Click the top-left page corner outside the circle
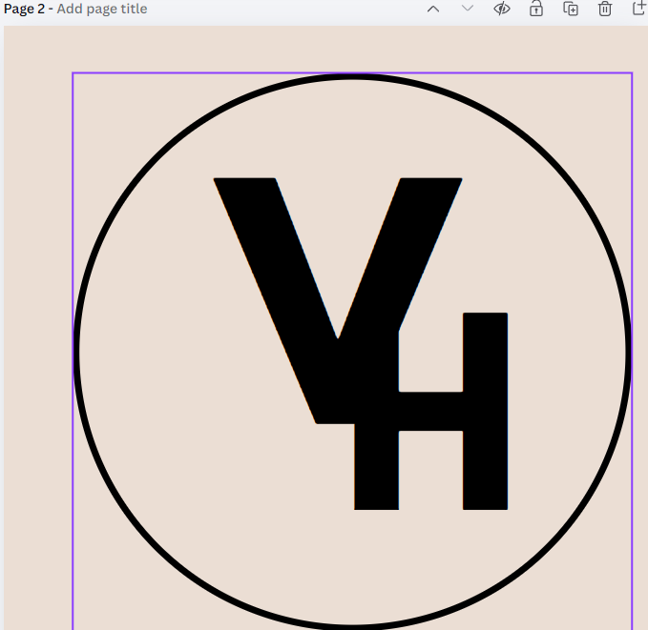This screenshot has height=630, width=648. 95,95
